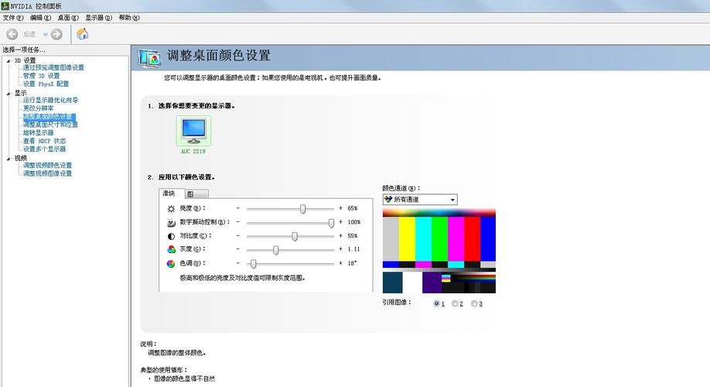Collapse the 视频 tree node
710x387 pixels.
[x=9, y=159]
